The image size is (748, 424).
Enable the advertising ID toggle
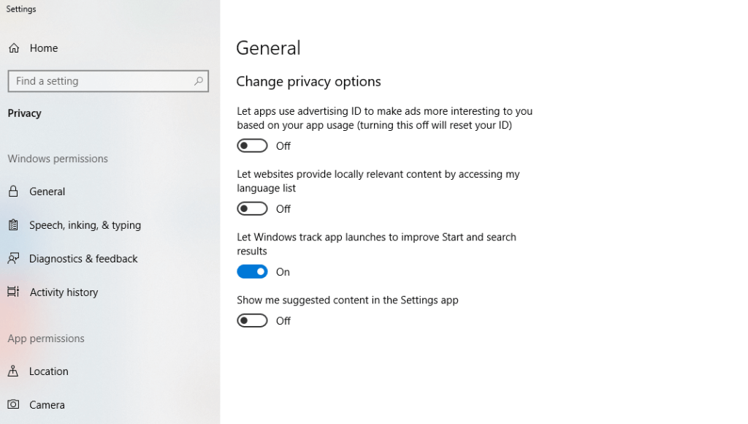pos(252,145)
